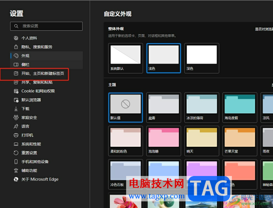This screenshot has width=273, height=208.
Task: Select the 雨夜 theme
Action: 267,141
